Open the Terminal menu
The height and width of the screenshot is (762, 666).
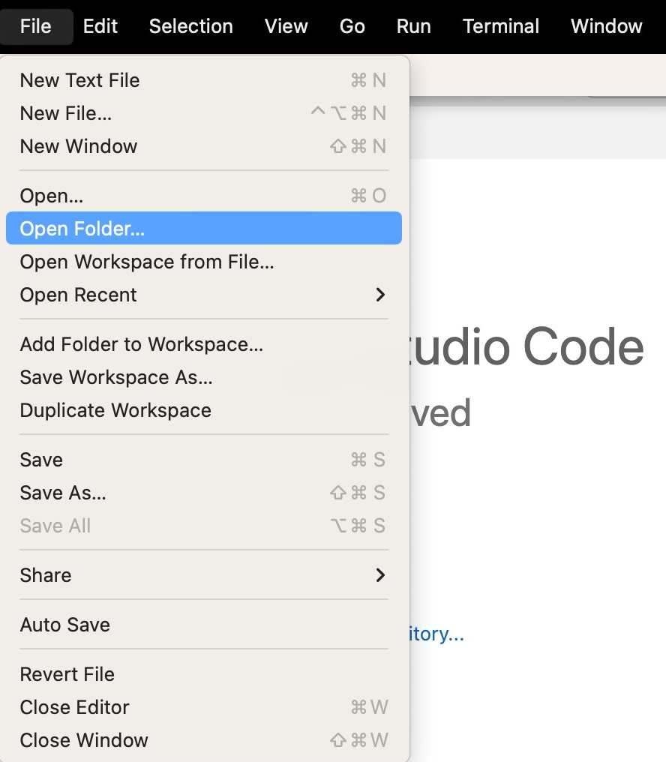pyautogui.click(x=501, y=26)
